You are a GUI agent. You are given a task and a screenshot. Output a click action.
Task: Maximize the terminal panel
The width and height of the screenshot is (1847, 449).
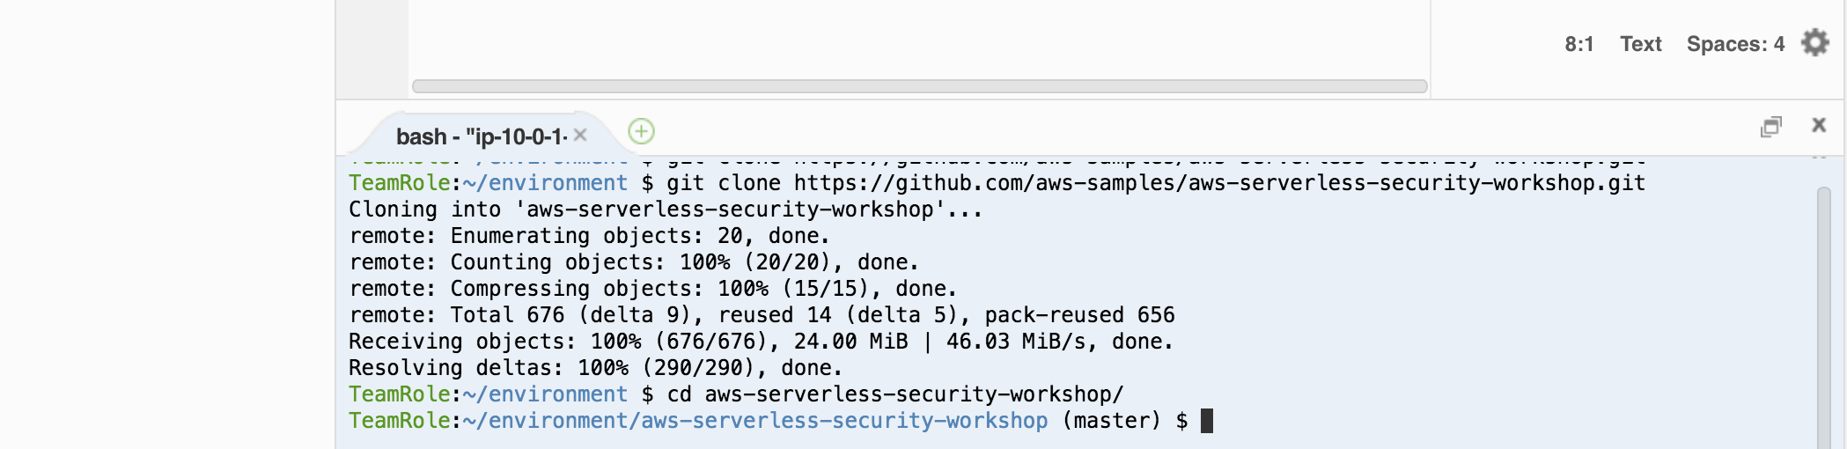tap(1771, 127)
